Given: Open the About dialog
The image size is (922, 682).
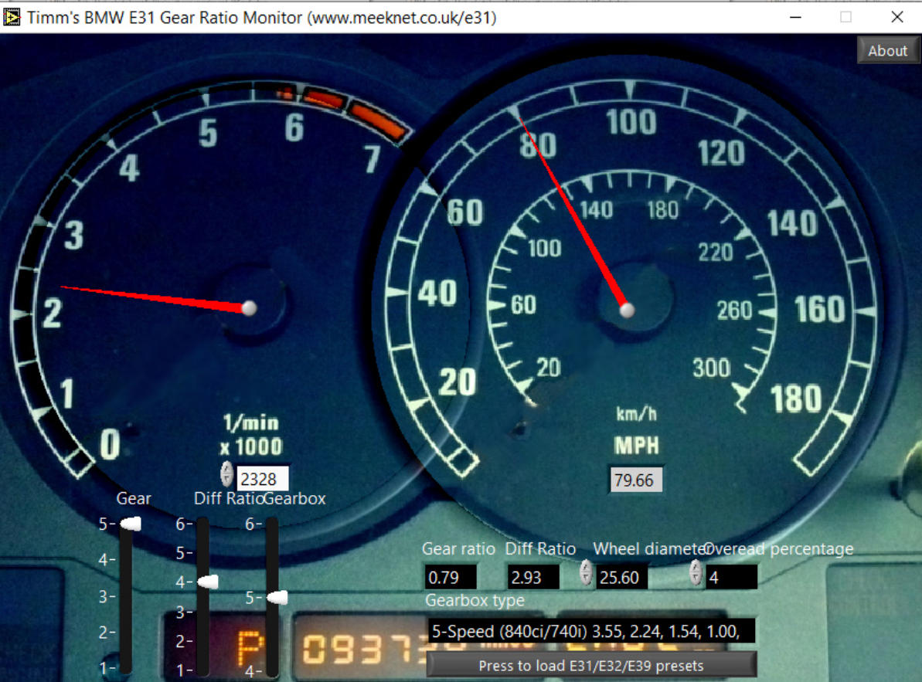Looking at the screenshot, I should pos(887,50).
